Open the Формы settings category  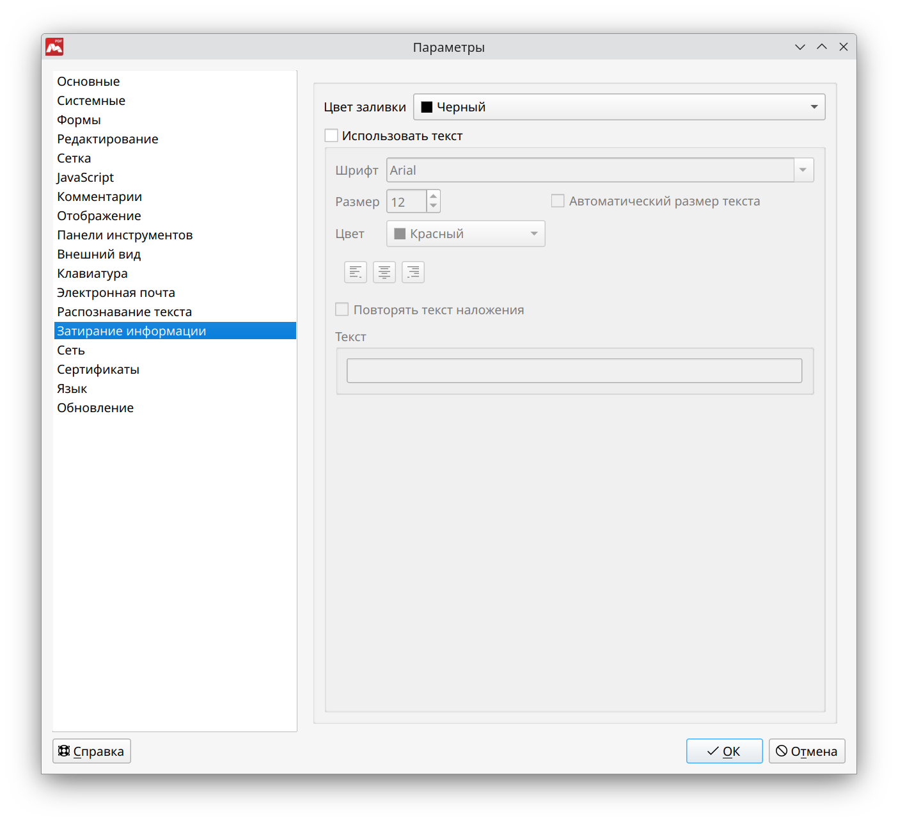tap(175, 120)
